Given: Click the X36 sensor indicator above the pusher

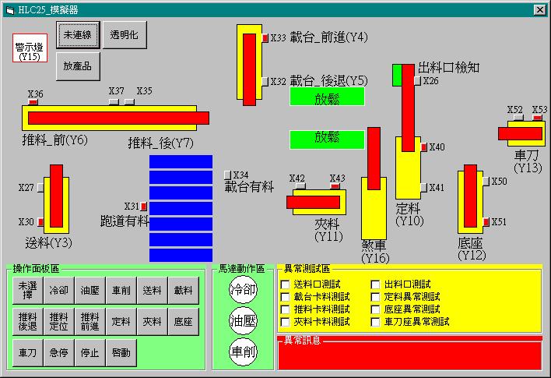Looking at the screenshot, I should tap(33, 102).
